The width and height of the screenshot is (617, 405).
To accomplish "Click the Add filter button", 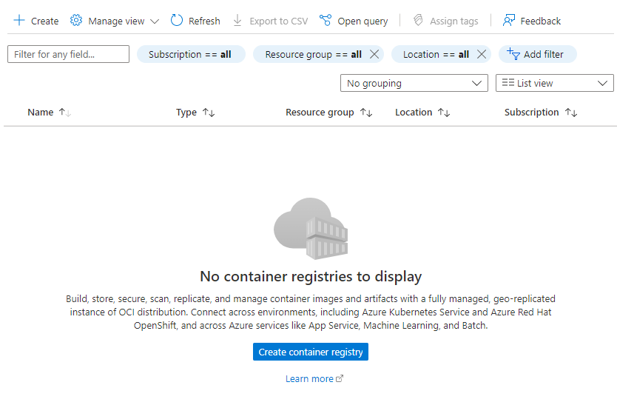I will coord(537,54).
